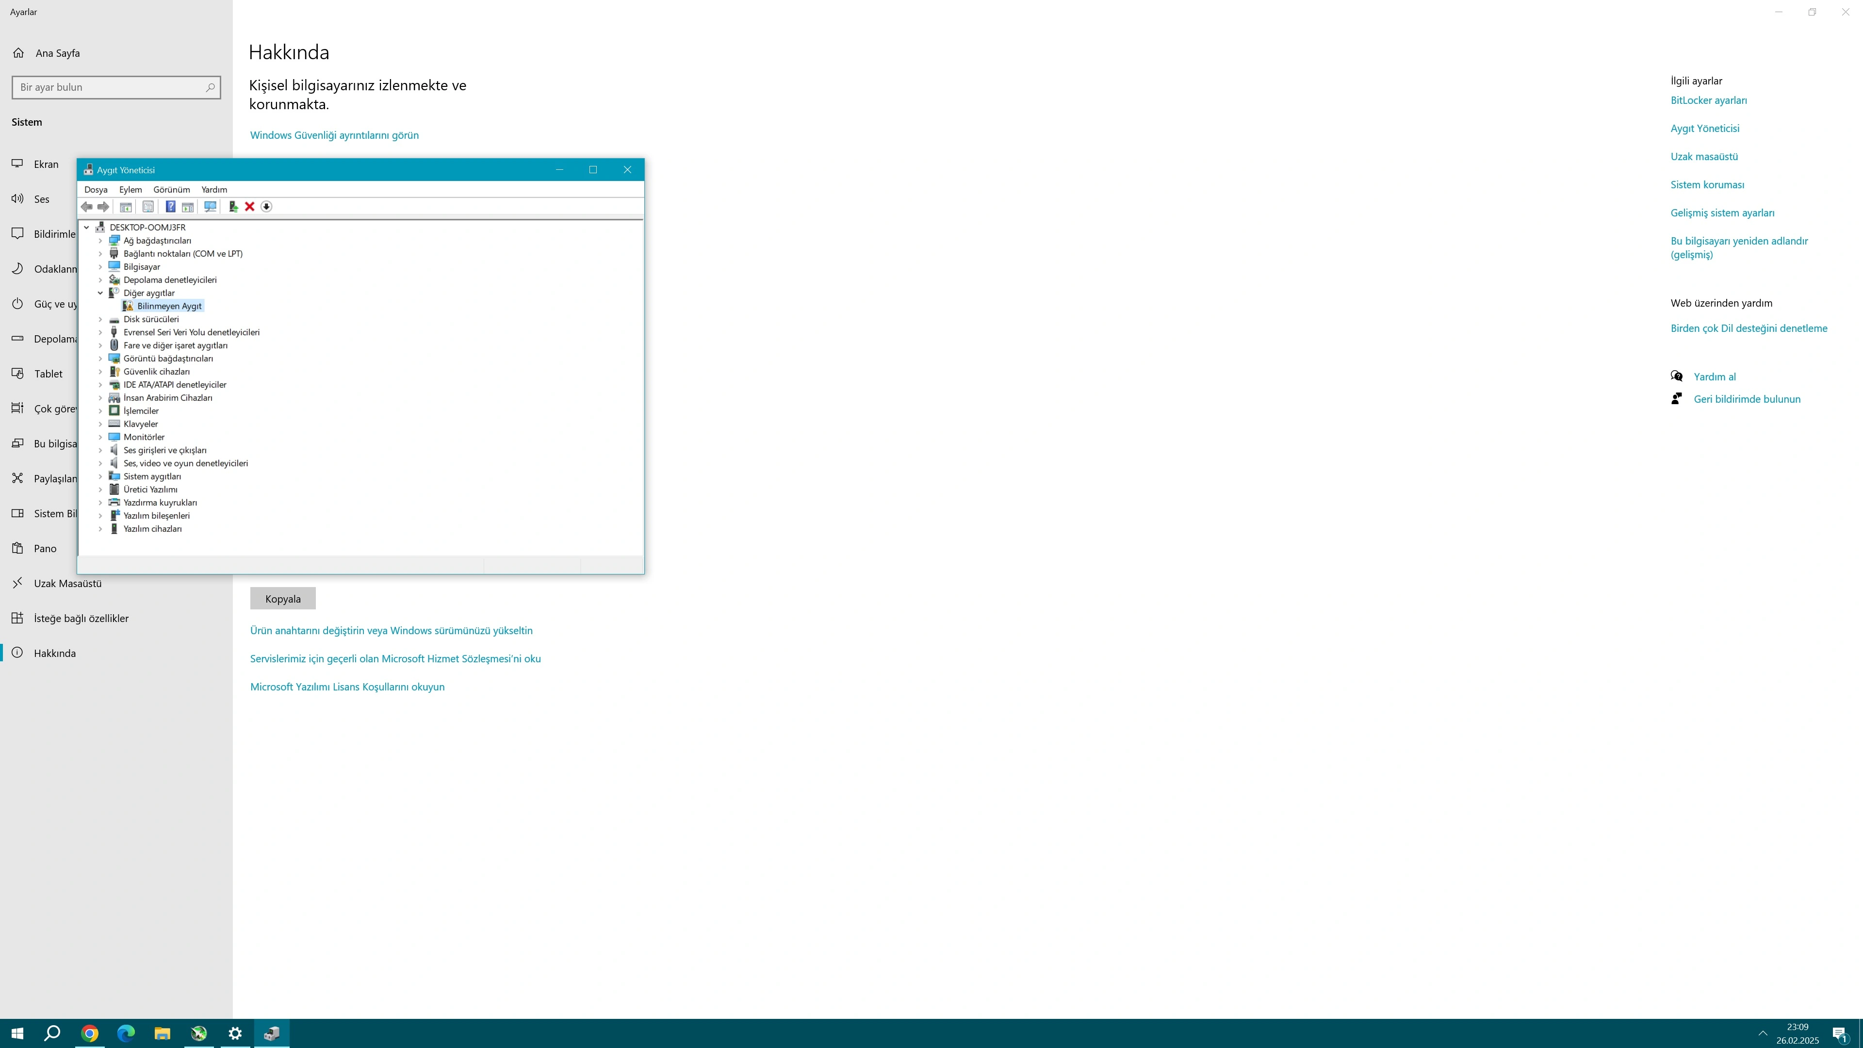Image resolution: width=1863 pixels, height=1048 pixels.
Task: Select Yazdırma kuyrukları tree item
Action: [x=160, y=503]
